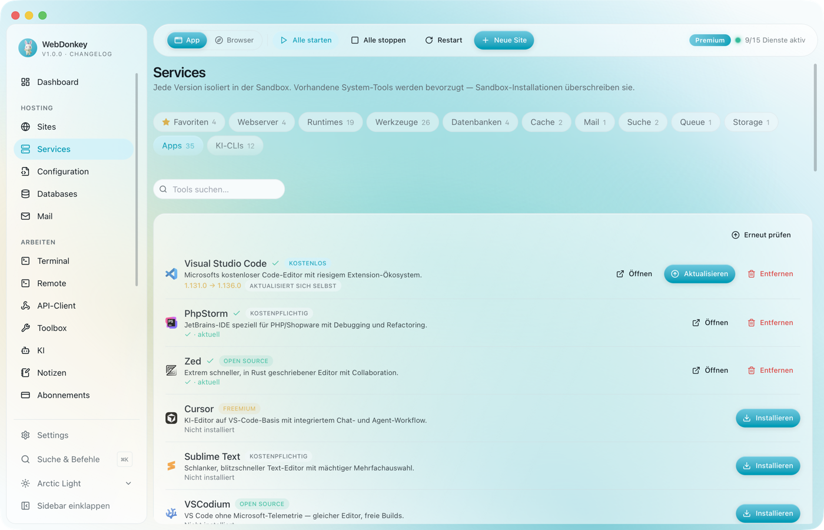
Task: Select the Werkzeuge filter tab
Action: [403, 122]
